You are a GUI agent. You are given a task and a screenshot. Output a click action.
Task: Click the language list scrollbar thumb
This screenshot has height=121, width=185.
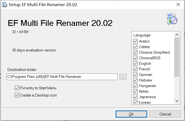tap(177, 57)
